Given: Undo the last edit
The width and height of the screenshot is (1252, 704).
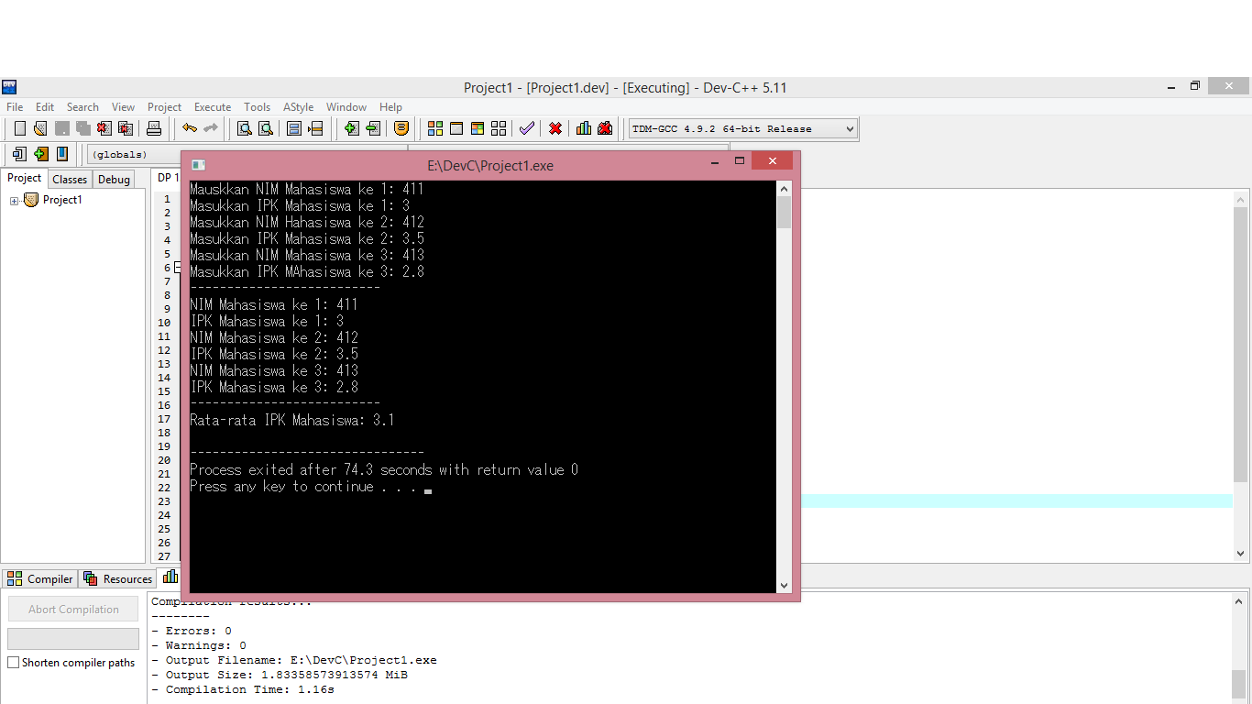Looking at the screenshot, I should (189, 128).
